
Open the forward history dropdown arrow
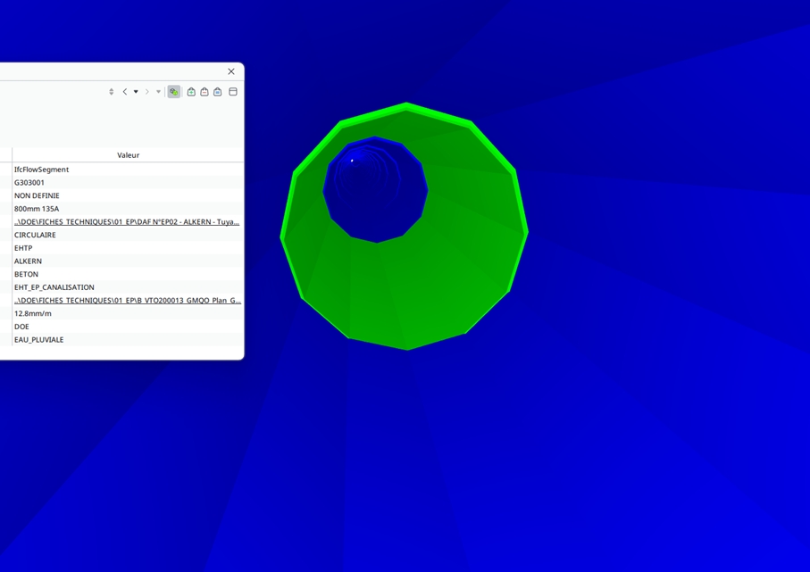pos(159,92)
